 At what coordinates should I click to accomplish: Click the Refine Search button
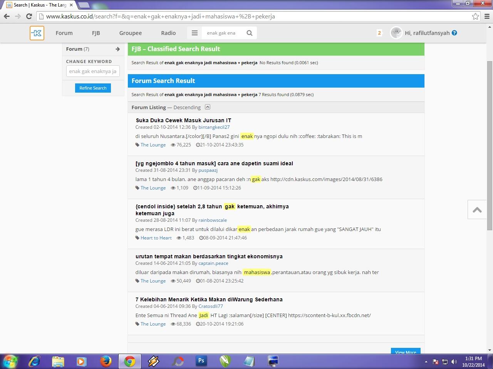tap(93, 88)
